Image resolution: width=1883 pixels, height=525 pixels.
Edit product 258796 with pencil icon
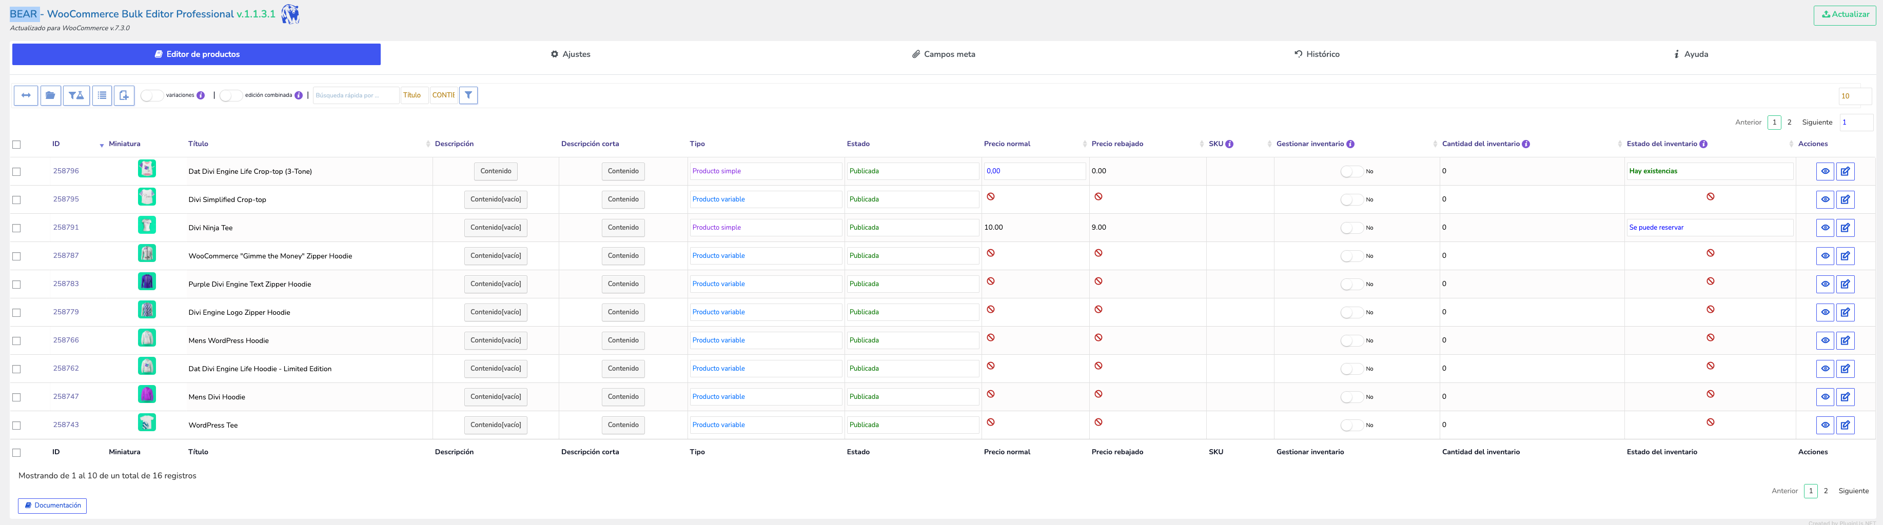1846,172
